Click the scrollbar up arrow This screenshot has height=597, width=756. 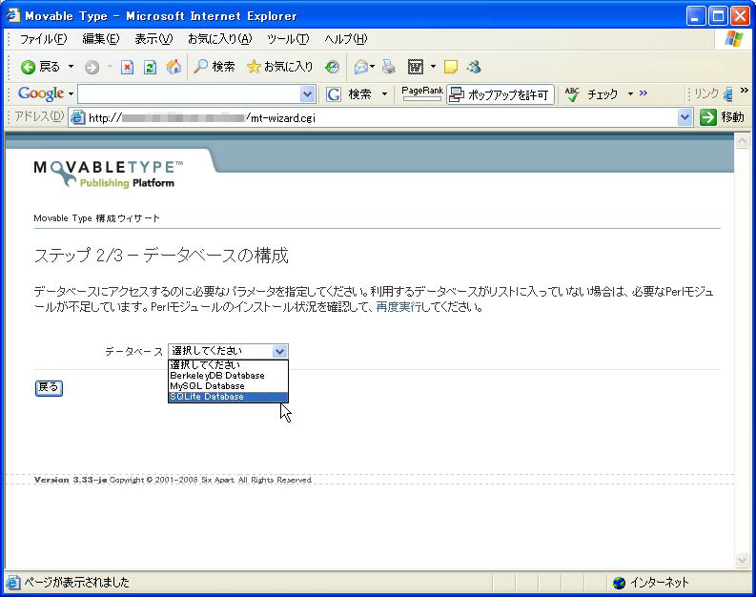(x=742, y=140)
